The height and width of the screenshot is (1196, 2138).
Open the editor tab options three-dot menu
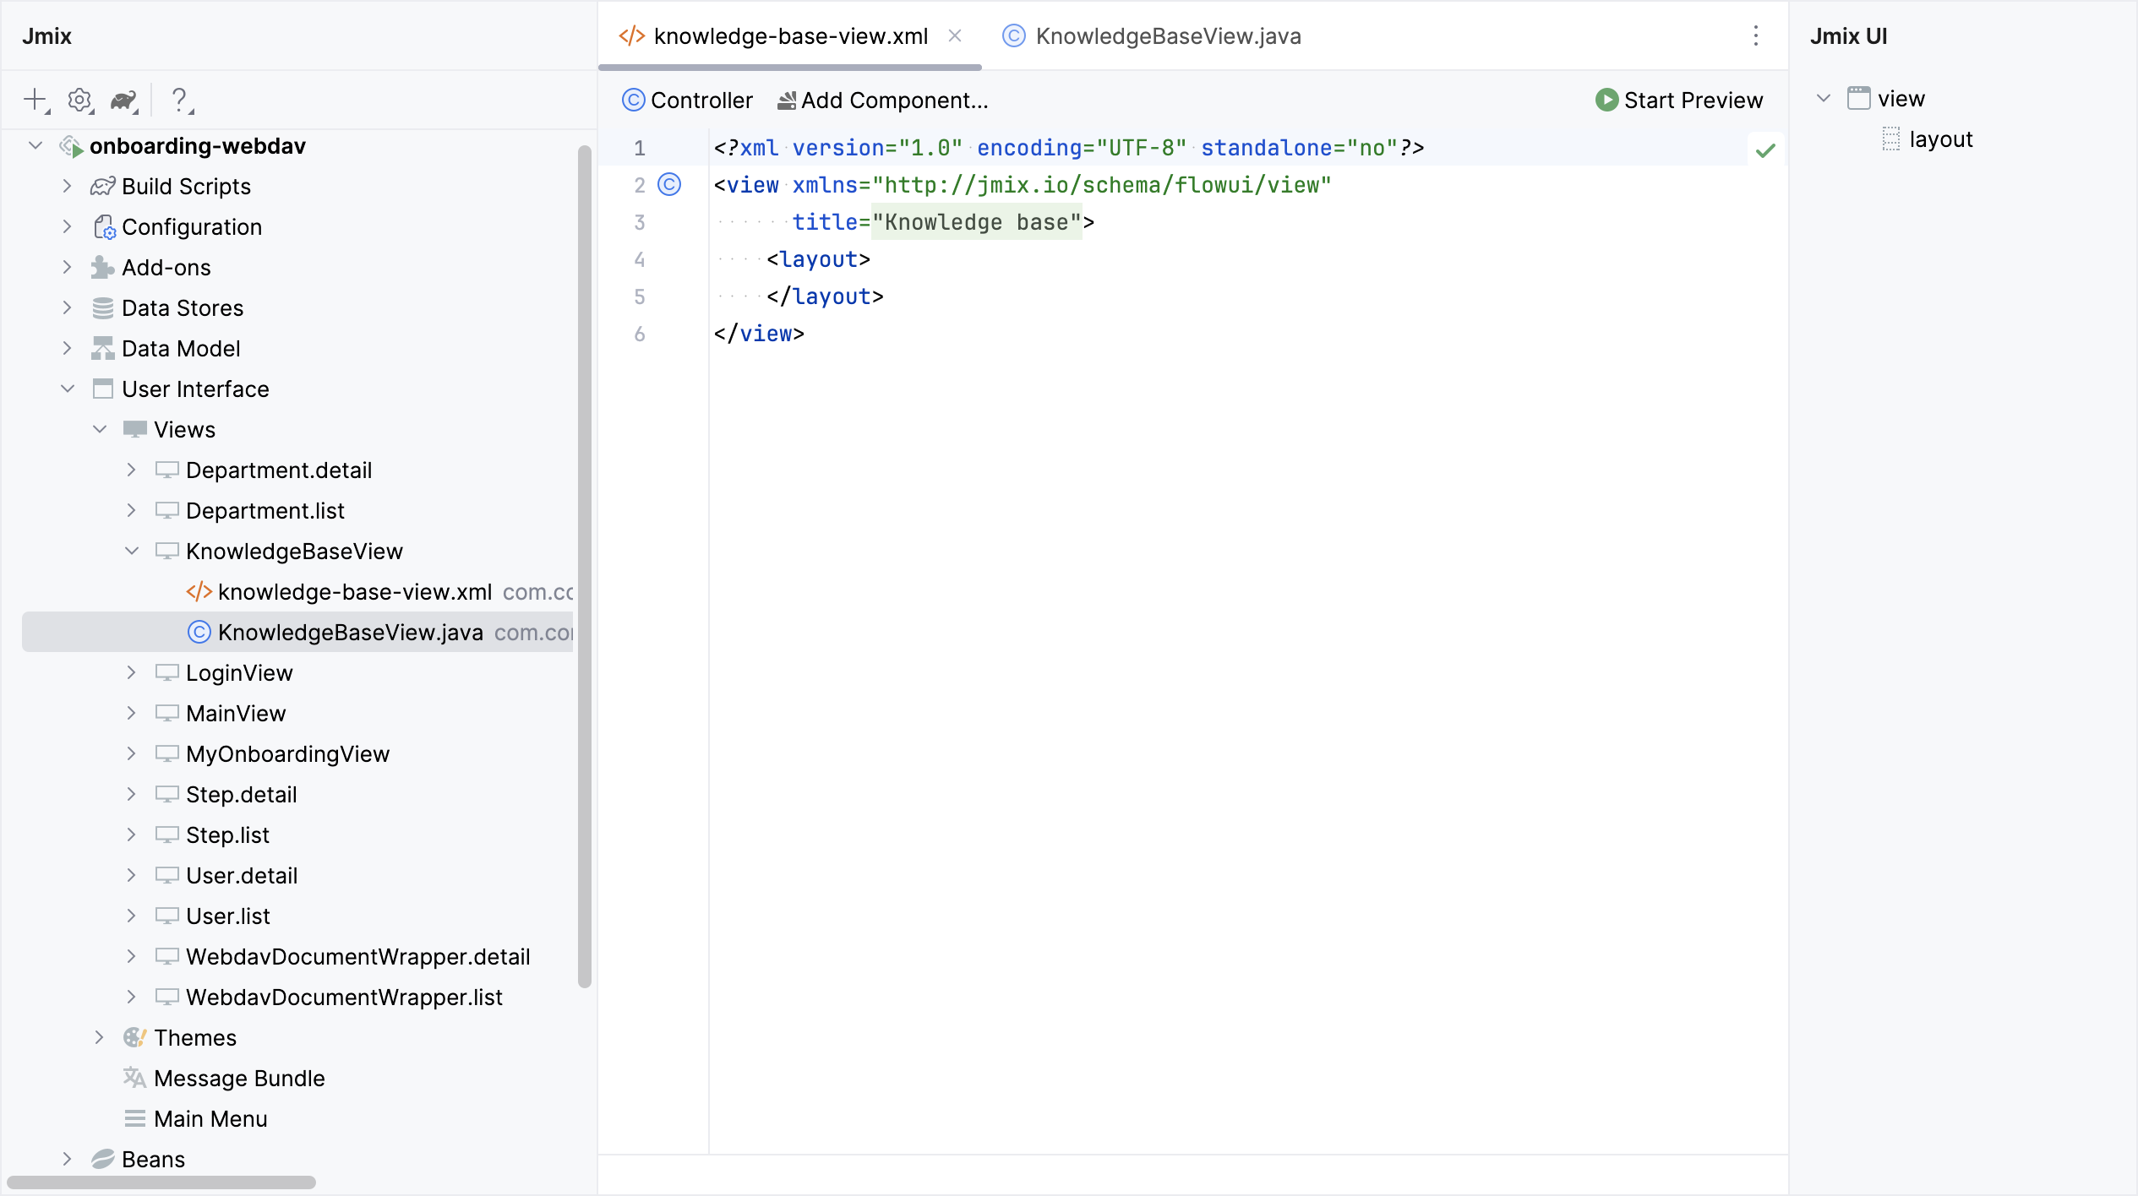point(1755,35)
